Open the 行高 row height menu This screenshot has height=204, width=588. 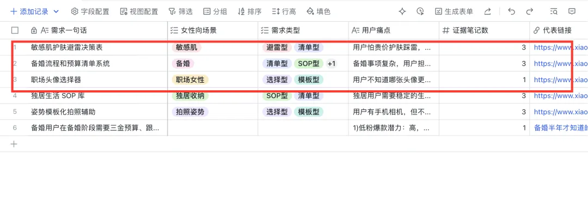(284, 11)
